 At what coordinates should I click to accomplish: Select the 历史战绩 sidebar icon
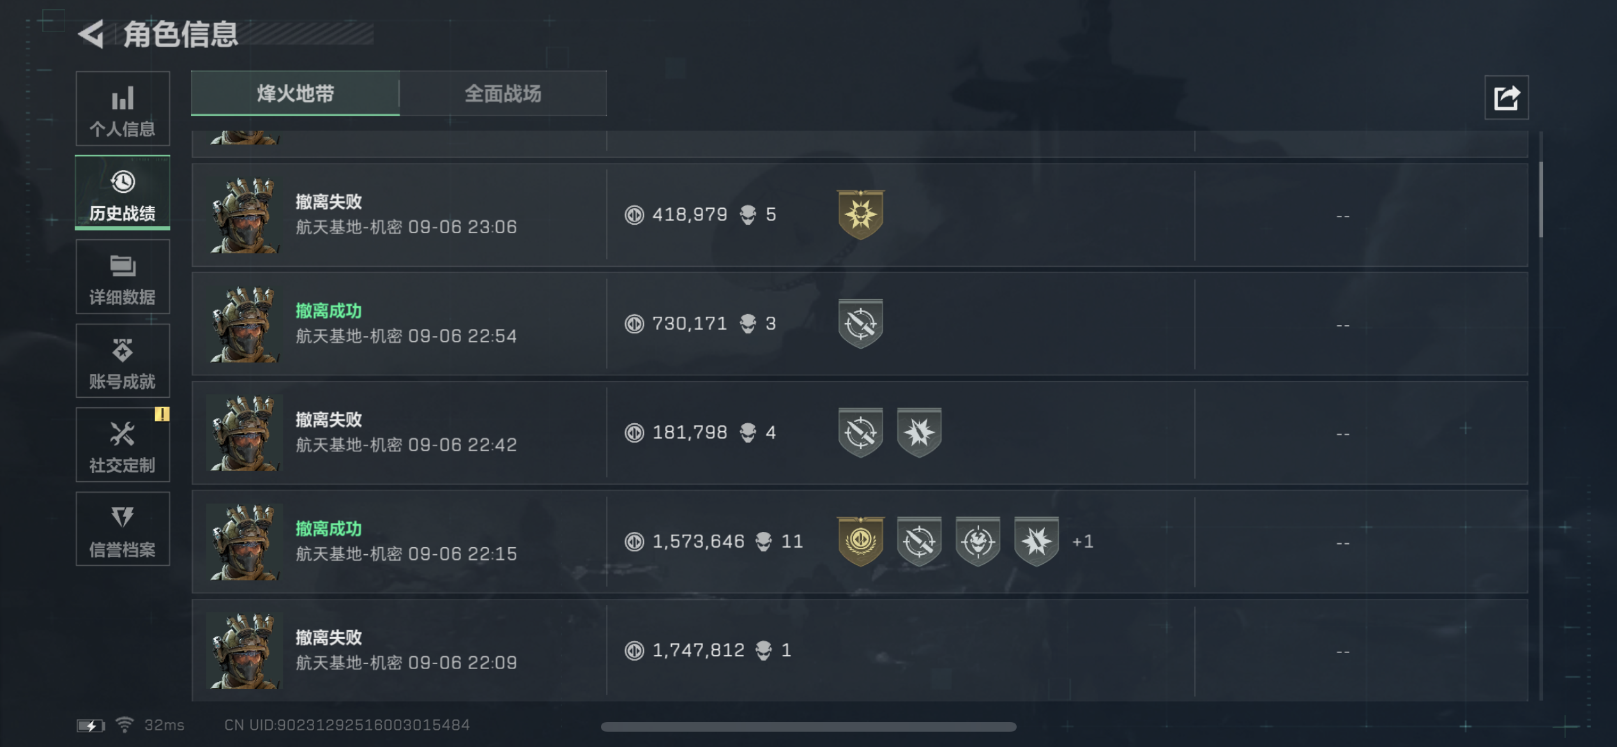[x=123, y=193]
